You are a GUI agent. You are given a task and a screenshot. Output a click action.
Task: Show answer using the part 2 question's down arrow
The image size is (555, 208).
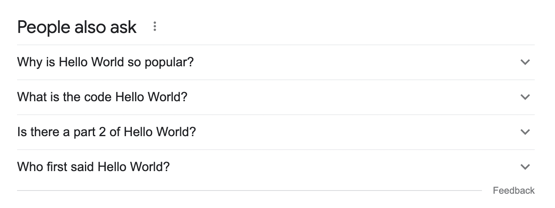[x=525, y=132]
